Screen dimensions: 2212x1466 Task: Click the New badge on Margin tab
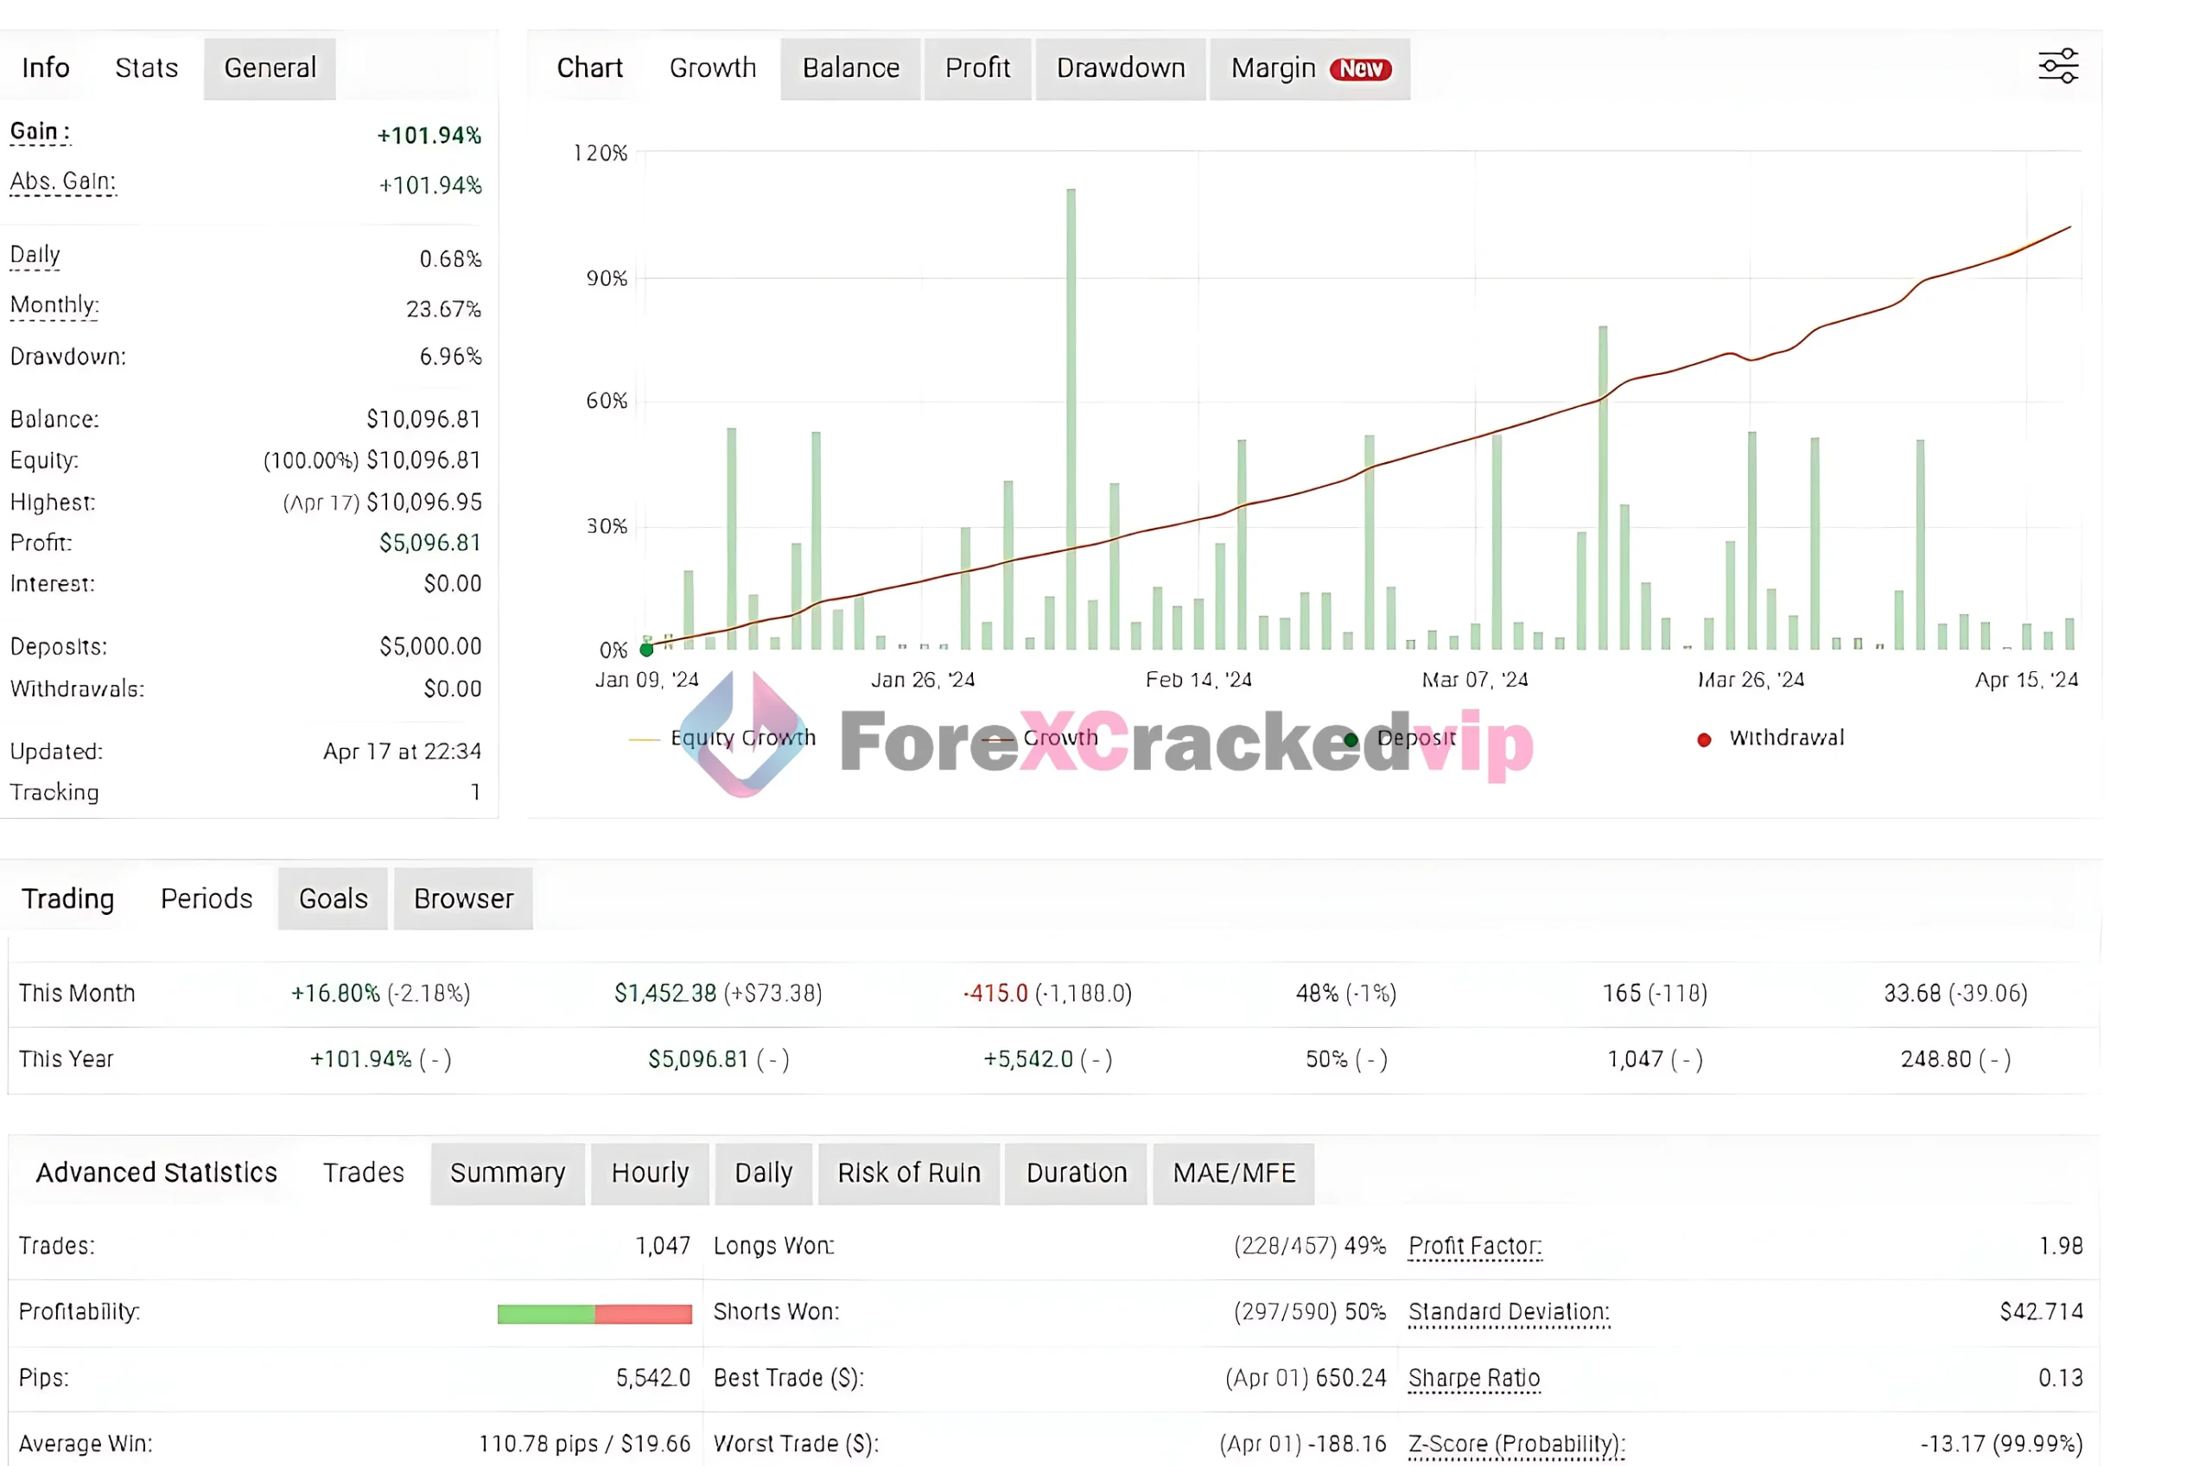(1359, 69)
